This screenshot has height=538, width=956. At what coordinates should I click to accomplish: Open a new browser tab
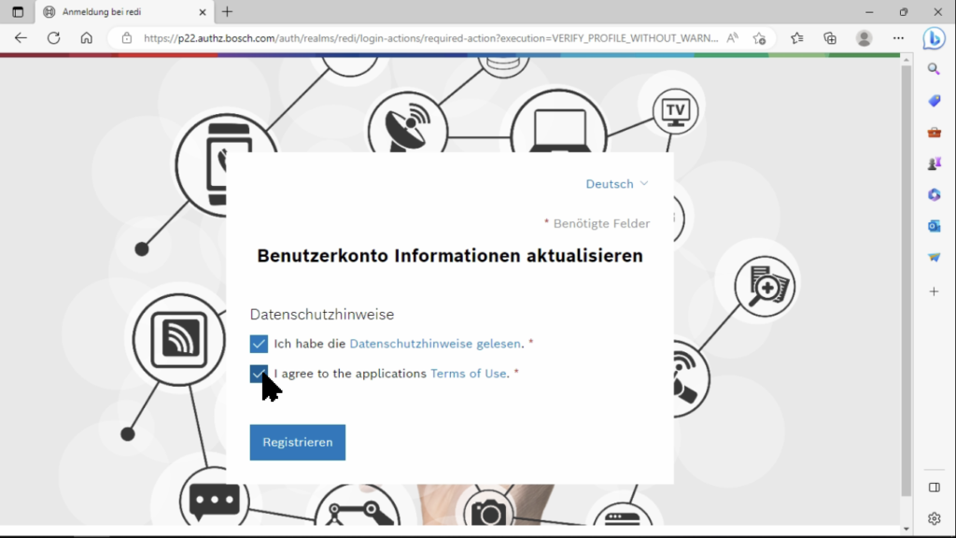coord(228,11)
